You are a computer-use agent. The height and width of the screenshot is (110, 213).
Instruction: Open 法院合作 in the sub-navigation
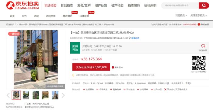pos(51,16)
